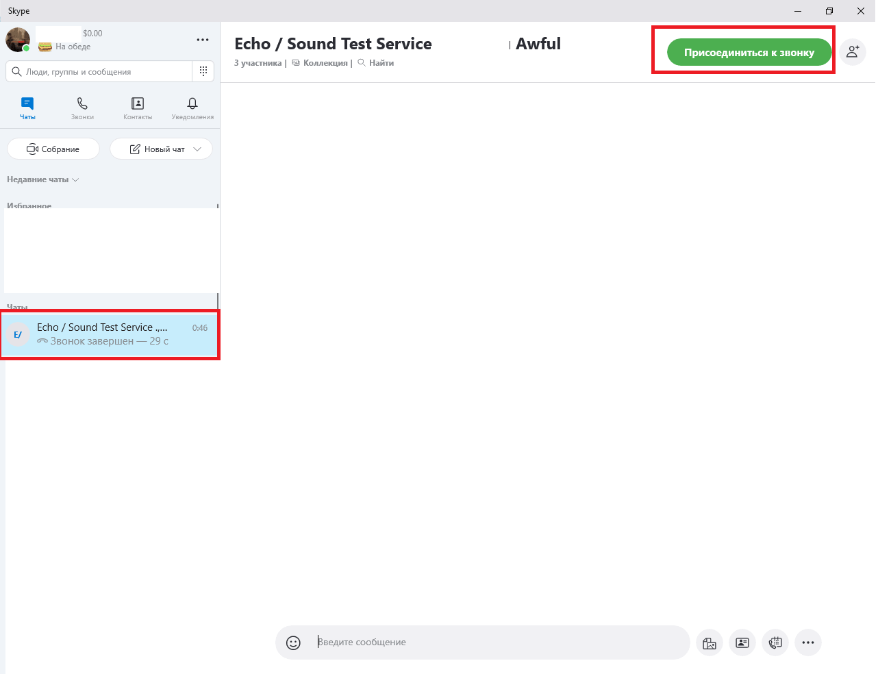Switch to the Звонки tab
The height and width of the screenshot is (674, 878).
(x=82, y=108)
